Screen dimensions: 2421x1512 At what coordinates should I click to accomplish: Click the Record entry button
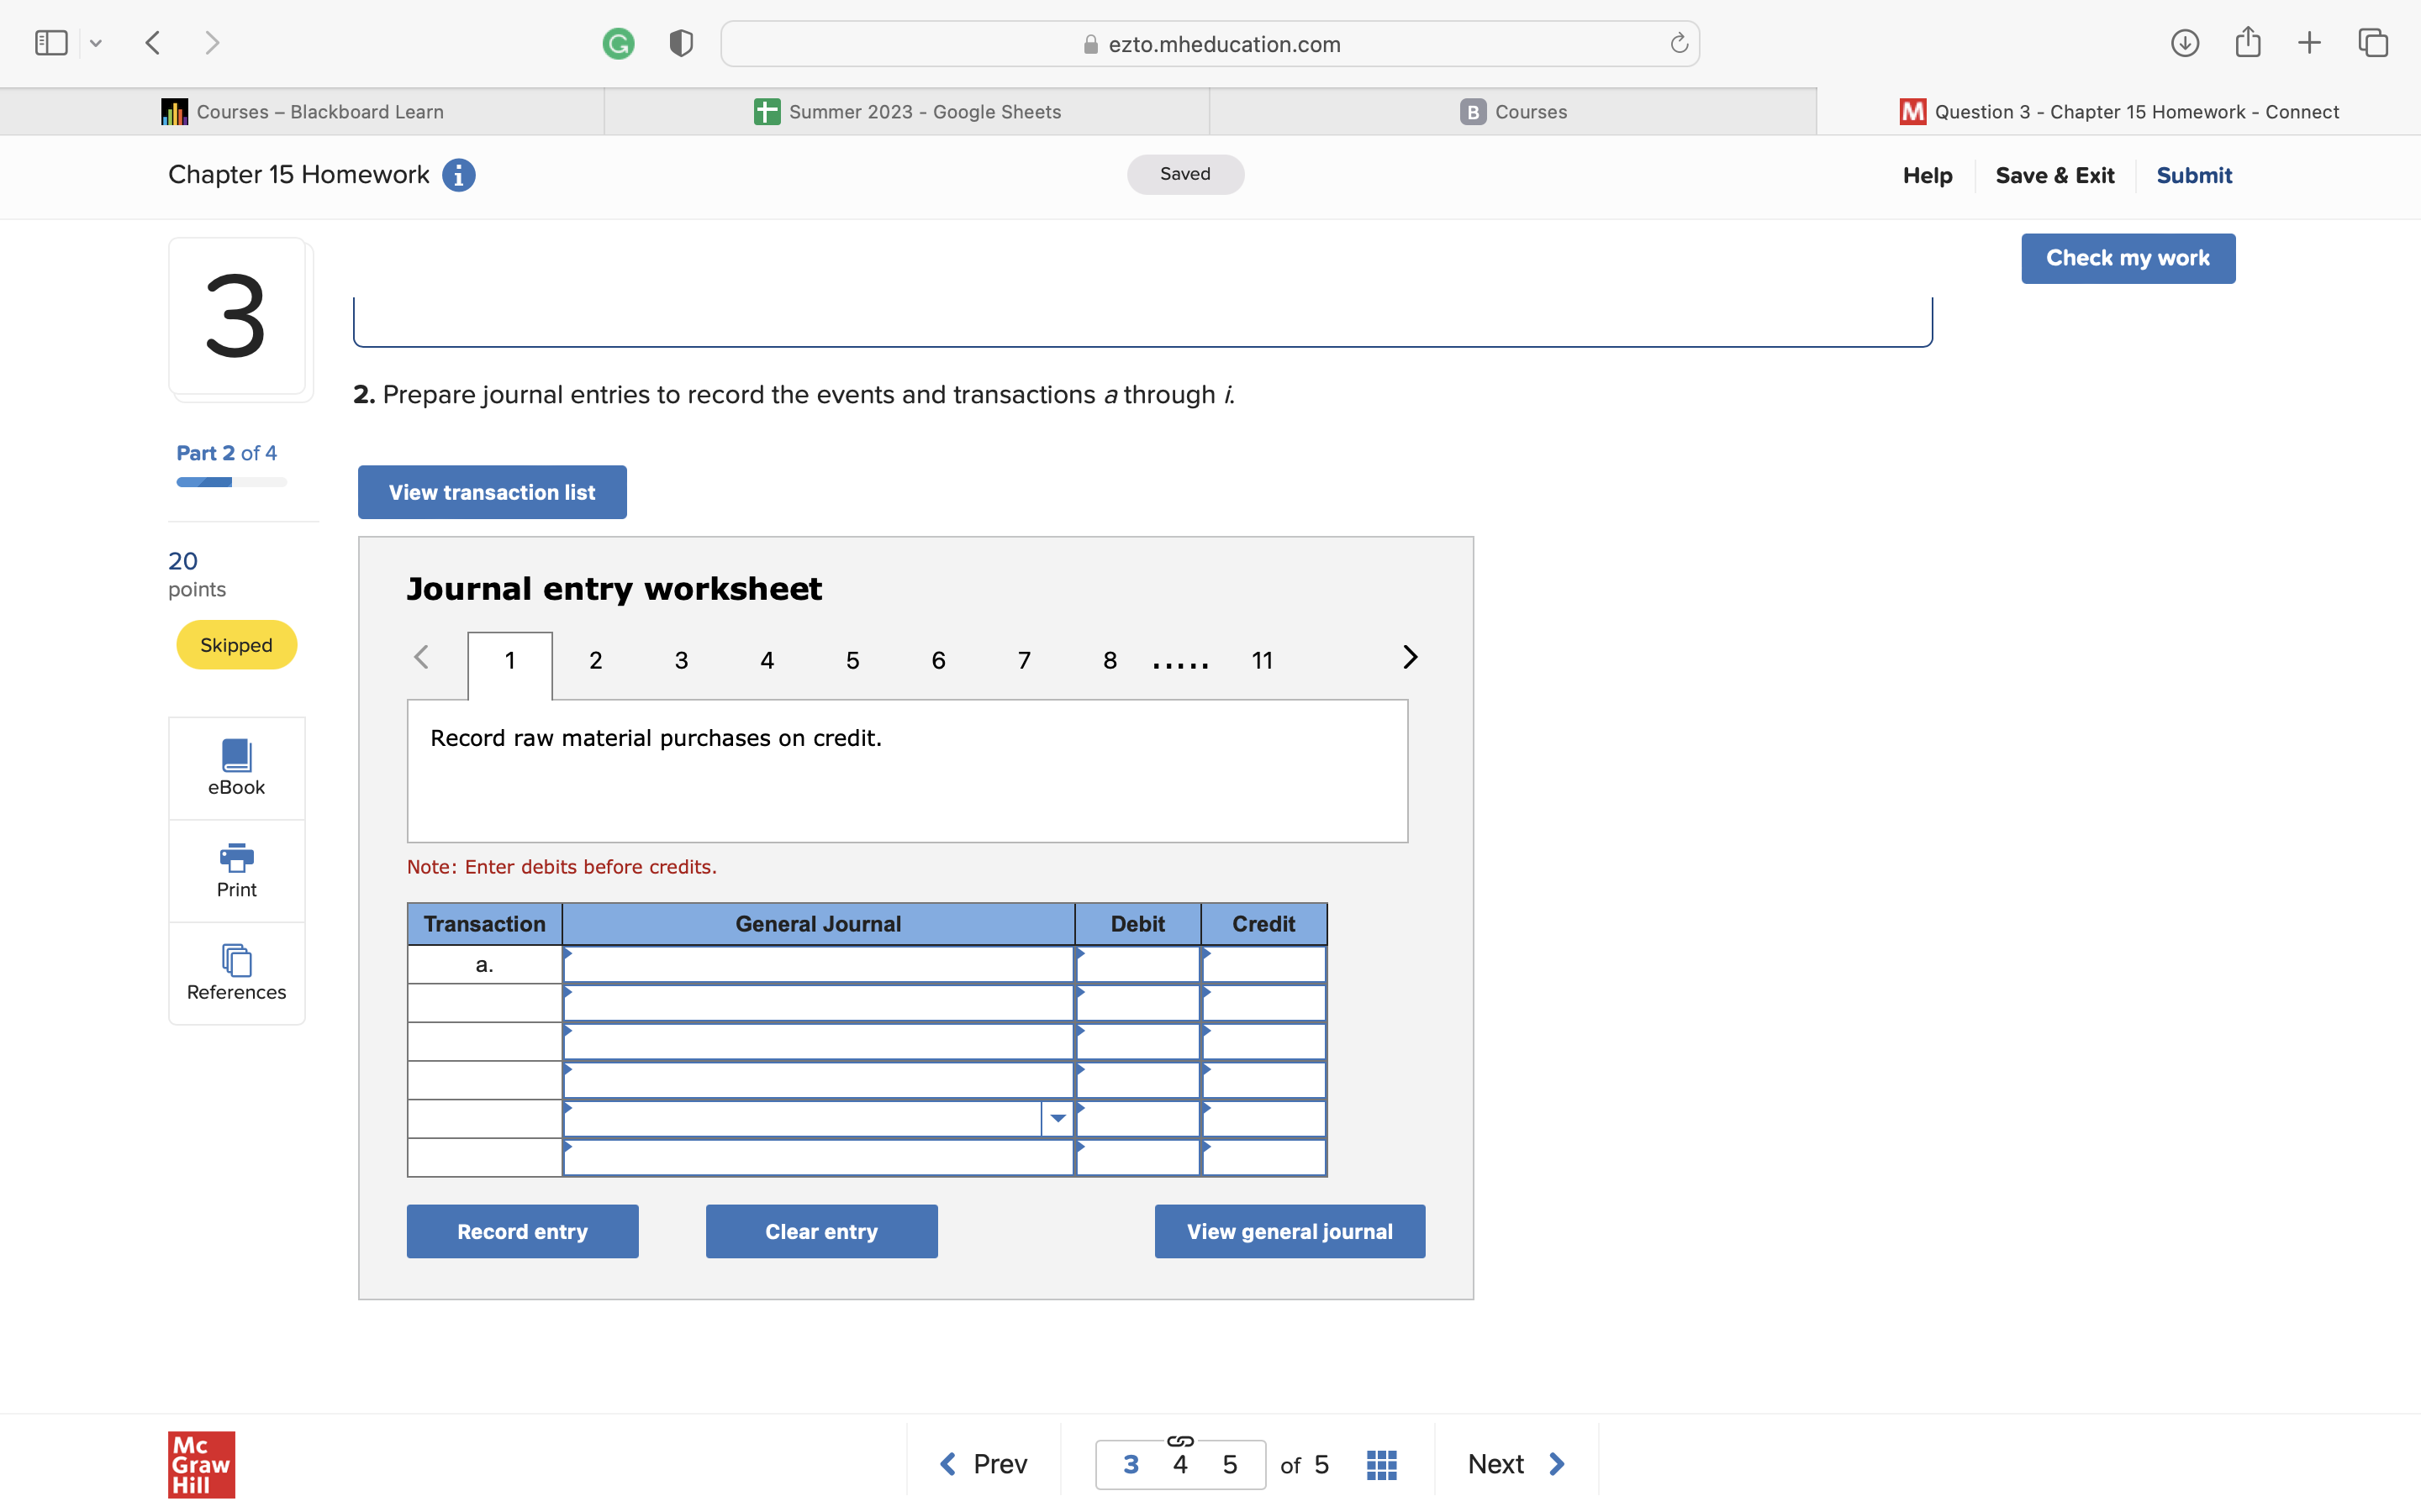(x=522, y=1231)
